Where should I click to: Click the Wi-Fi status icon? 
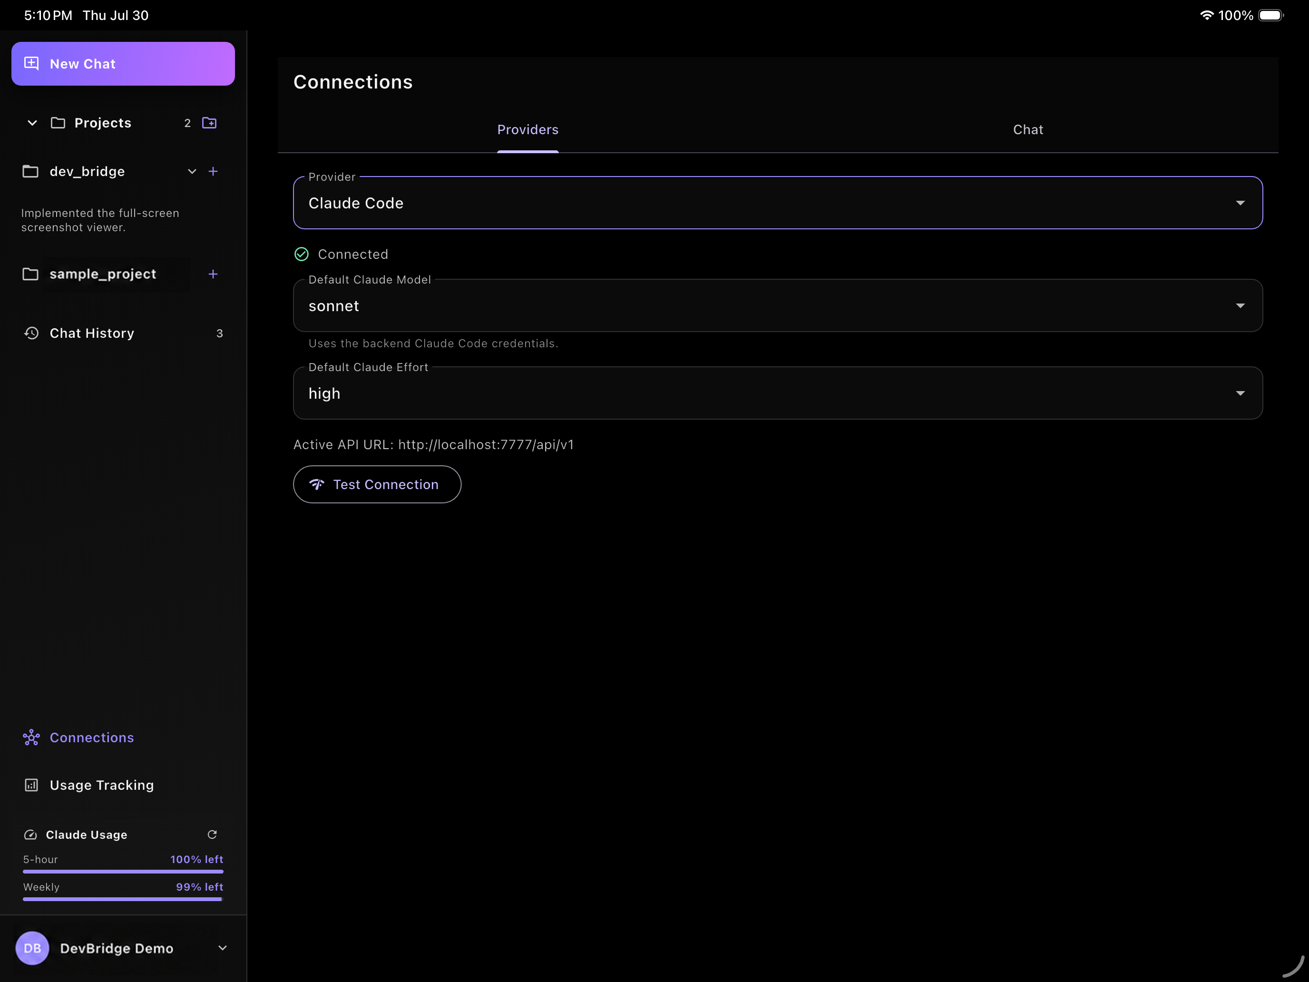[1206, 15]
